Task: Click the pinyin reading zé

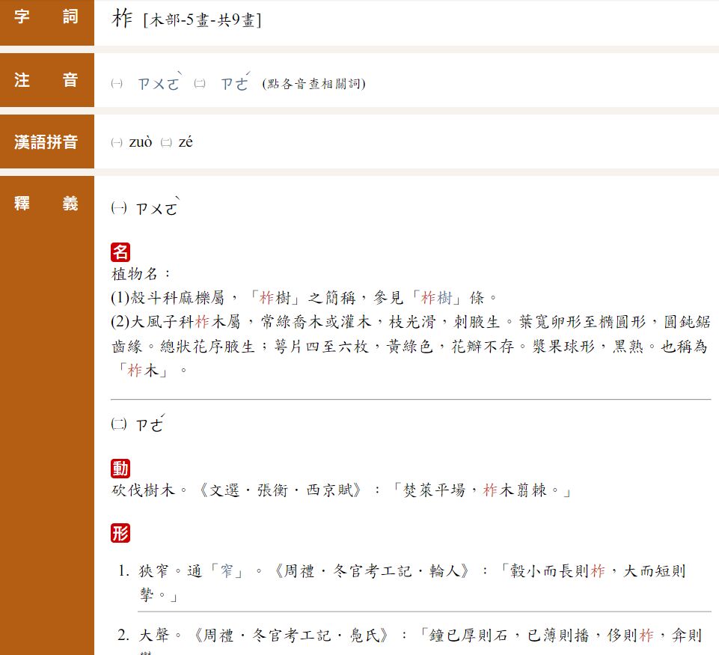Action: [x=186, y=142]
